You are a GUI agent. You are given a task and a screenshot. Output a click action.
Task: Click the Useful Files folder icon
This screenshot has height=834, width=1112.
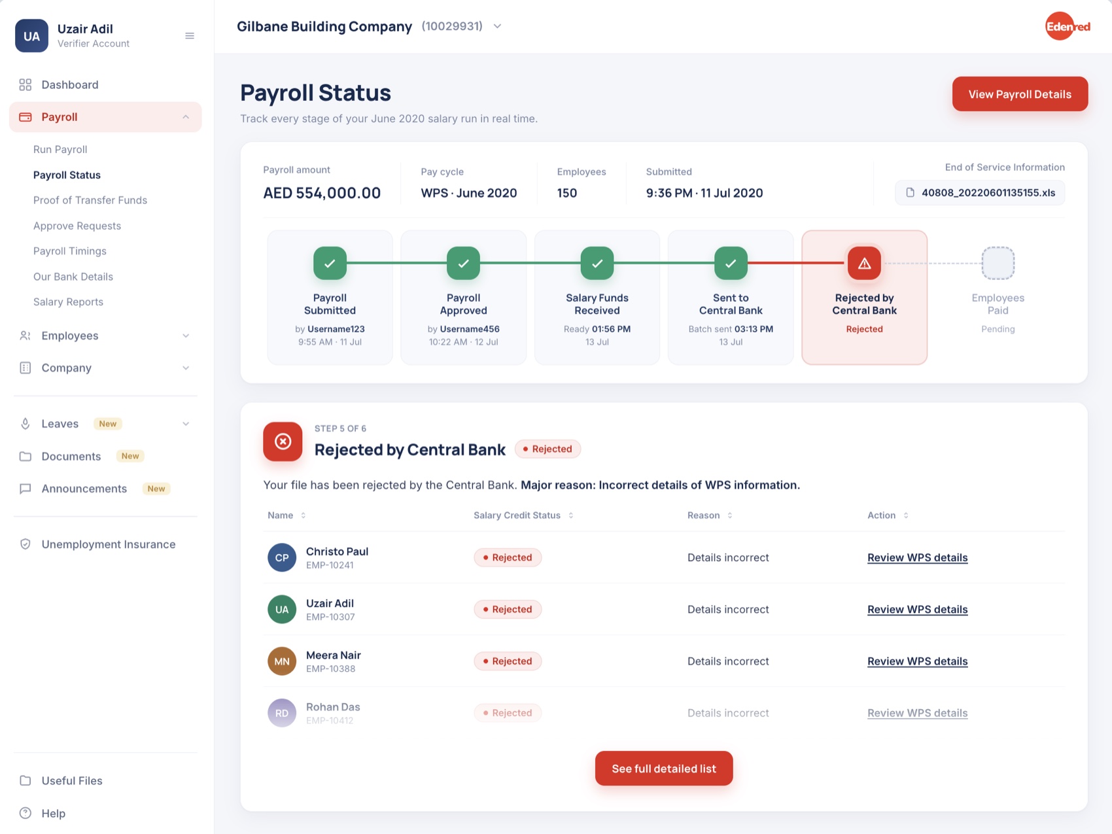[x=26, y=780]
